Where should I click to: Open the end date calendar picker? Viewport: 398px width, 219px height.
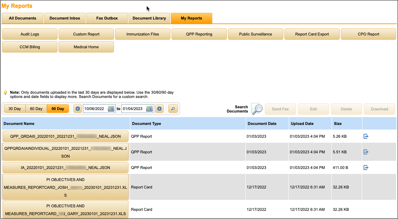[x=149, y=109]
